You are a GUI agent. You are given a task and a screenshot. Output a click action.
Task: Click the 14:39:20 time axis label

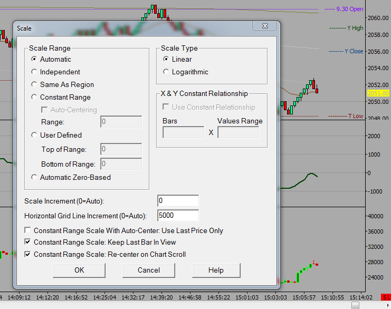click(161, 297)
